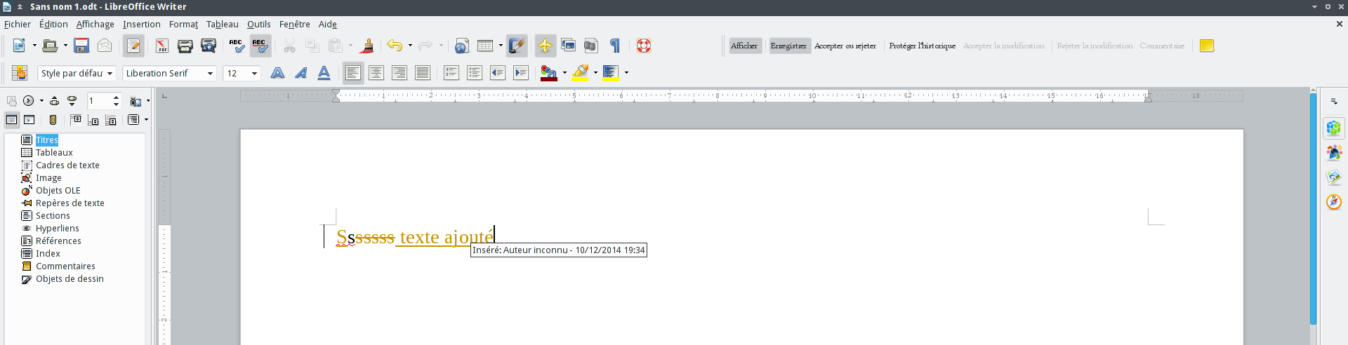Click the Afficher changes button
The height and width of the screenshot is (345, 1348).
point(745,46)
